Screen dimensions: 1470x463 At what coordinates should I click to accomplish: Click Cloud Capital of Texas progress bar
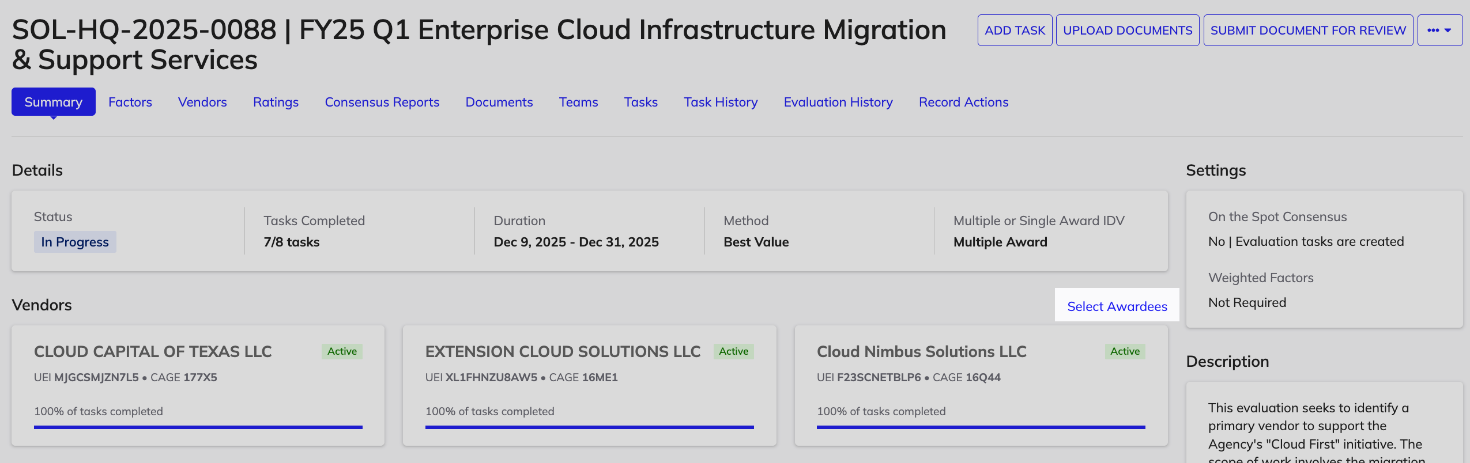(x=198, y=427)
